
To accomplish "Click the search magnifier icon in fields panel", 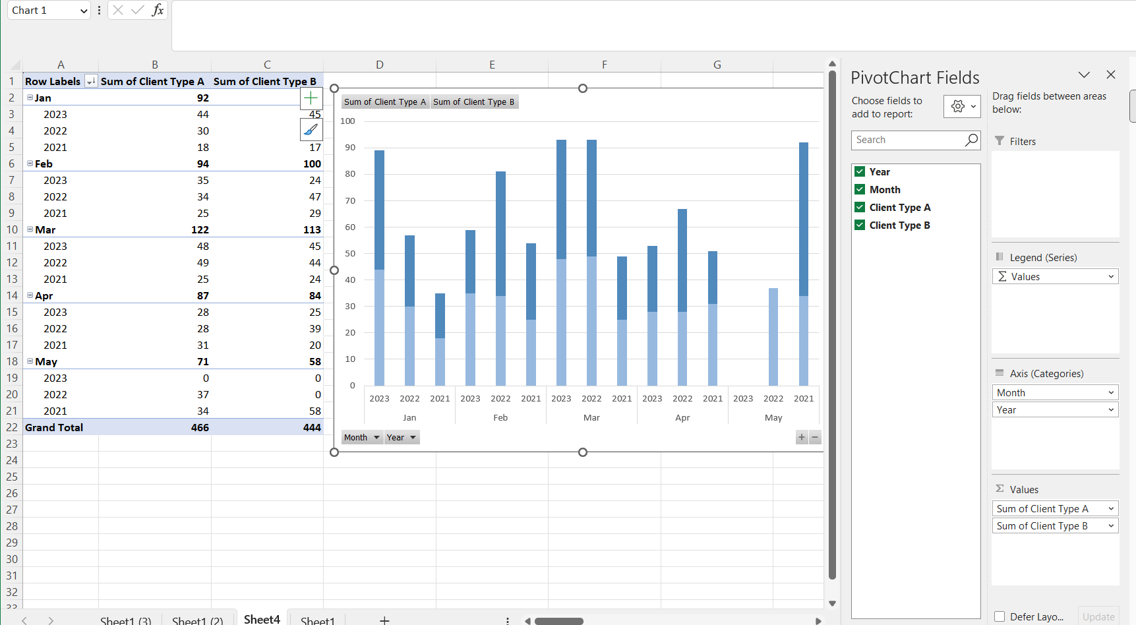I will pyautogui.click(x=971, y=140).
